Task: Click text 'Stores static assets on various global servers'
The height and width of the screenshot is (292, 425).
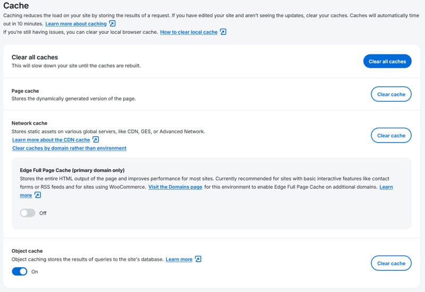Action: coord(64,131)
